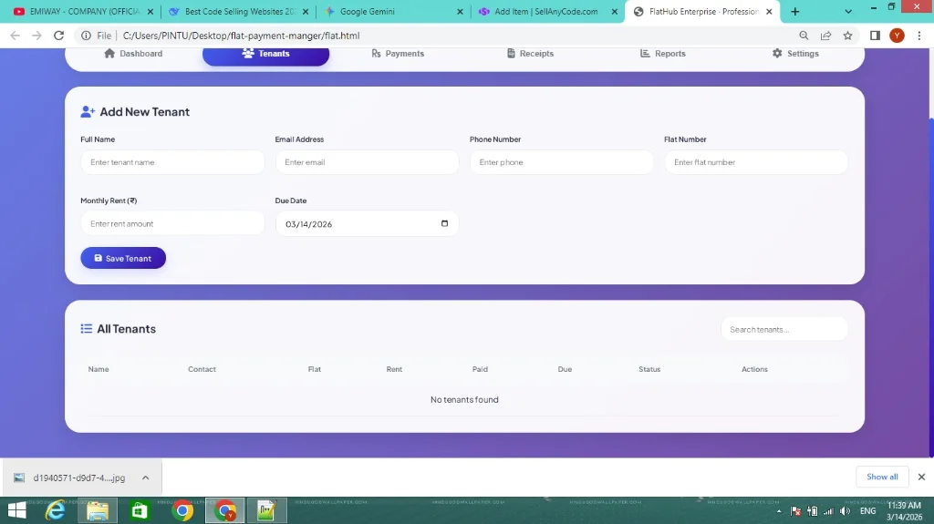The width and height of the screenshot is (934, 524).
Task: Launch Internet Explorer from taskbar
Action: point(56,511)
